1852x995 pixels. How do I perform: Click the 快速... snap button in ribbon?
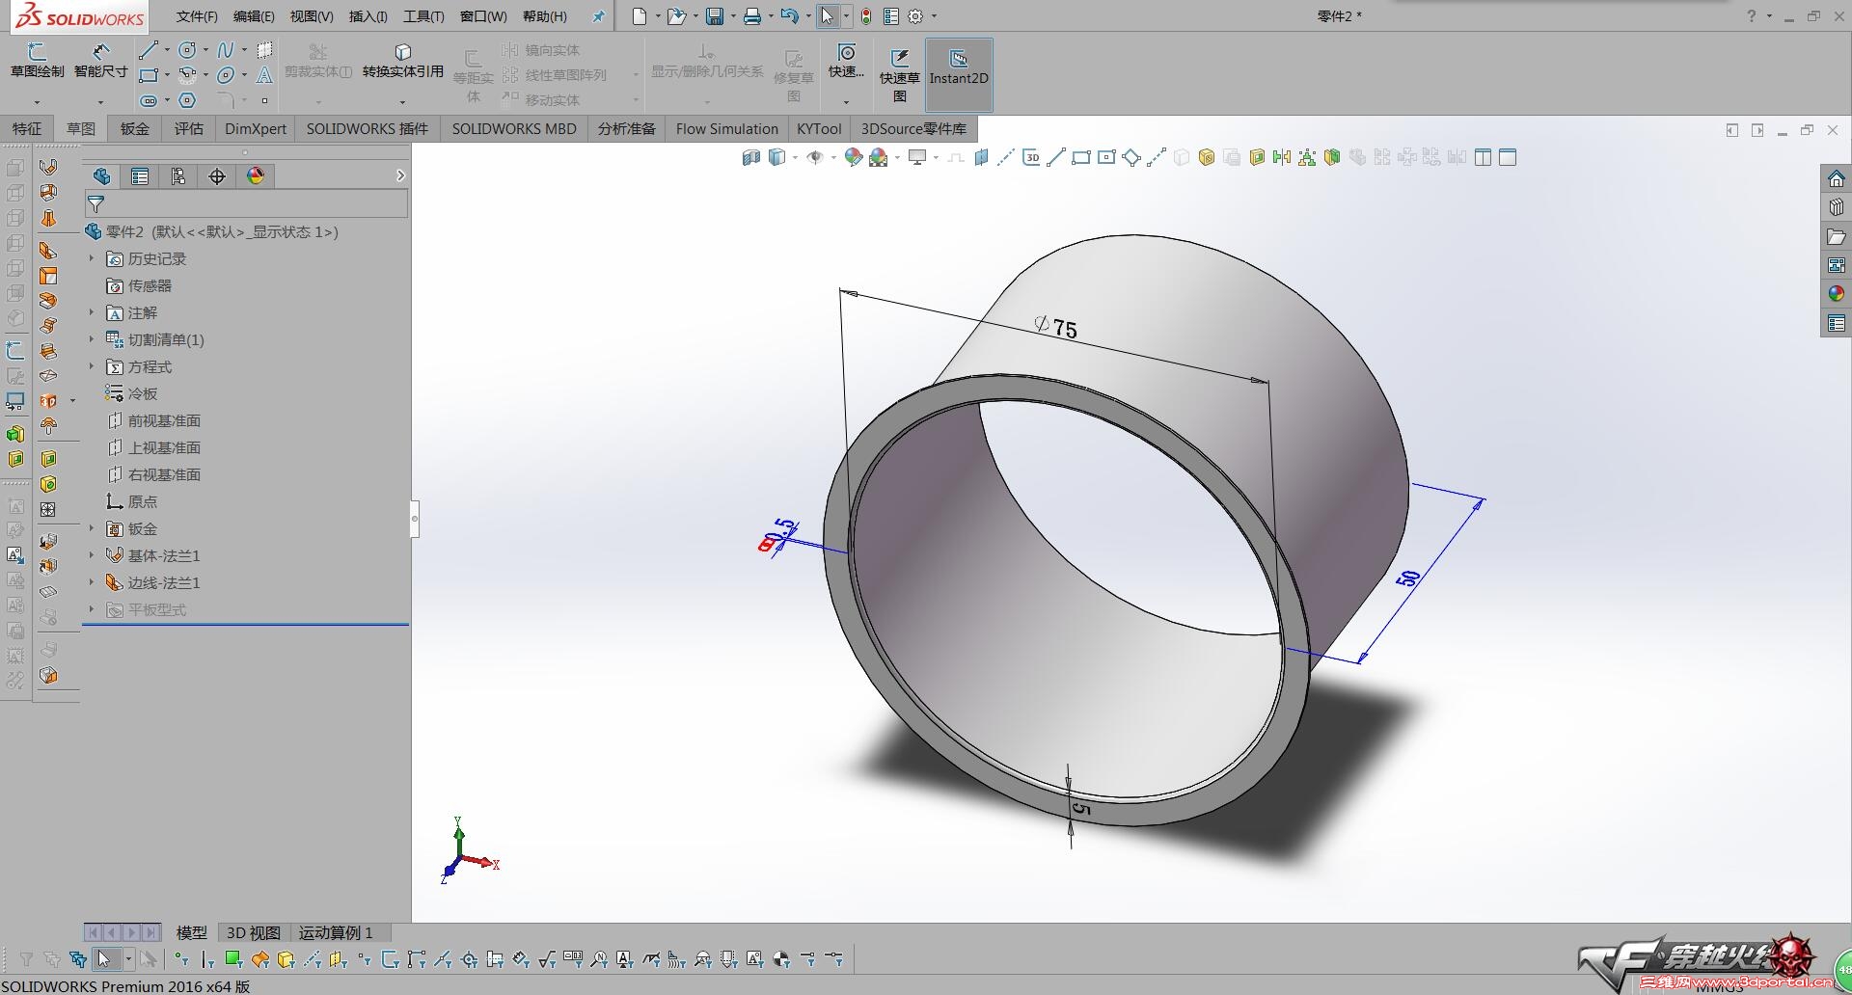(x=846, y=62)
